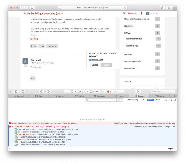The width and height of the screenshot is (185, 163).
Task: Open Resources link in header
Action: (132, 14)
